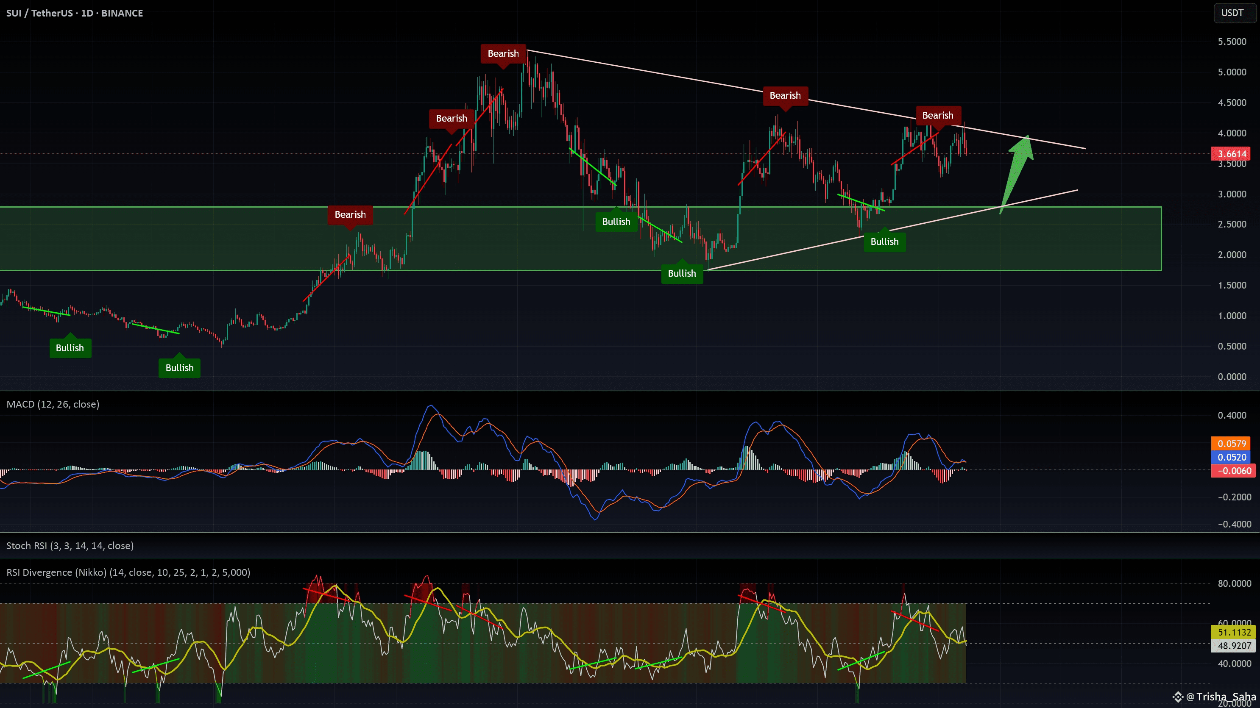Click the TradingView logo icon beside Trisha_Saha
The width and height of the screenshot is (1260, 708).
(x=1178, y=697)
